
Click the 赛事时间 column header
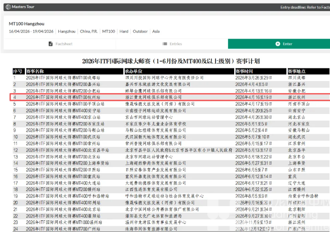261,71
